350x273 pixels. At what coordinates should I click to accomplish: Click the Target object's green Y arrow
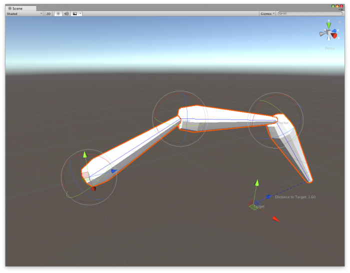pos(257,183)
